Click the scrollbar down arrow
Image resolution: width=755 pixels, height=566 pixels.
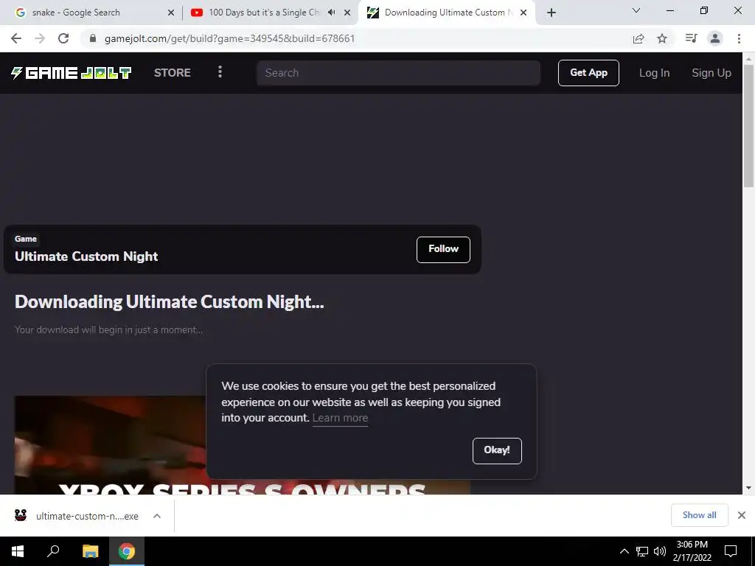click(x=748, y=488)
